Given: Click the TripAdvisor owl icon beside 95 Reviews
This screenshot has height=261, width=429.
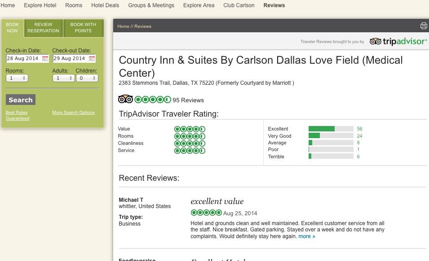Looking at the screenshot, I should [126, 99].
